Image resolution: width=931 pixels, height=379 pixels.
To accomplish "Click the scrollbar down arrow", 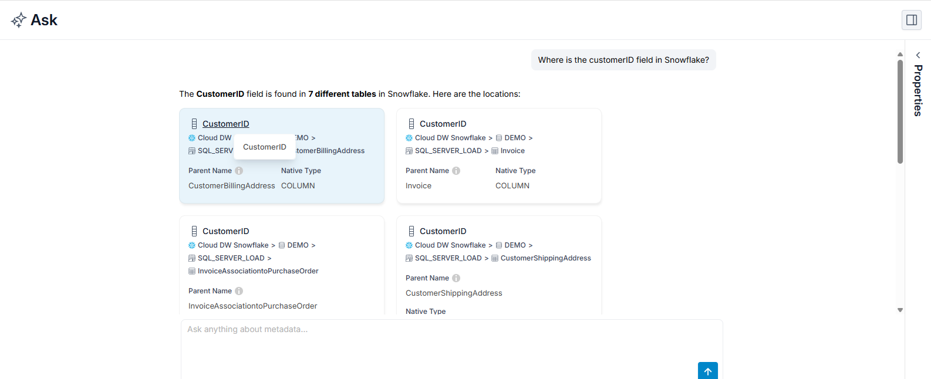I will coord(900,310).
